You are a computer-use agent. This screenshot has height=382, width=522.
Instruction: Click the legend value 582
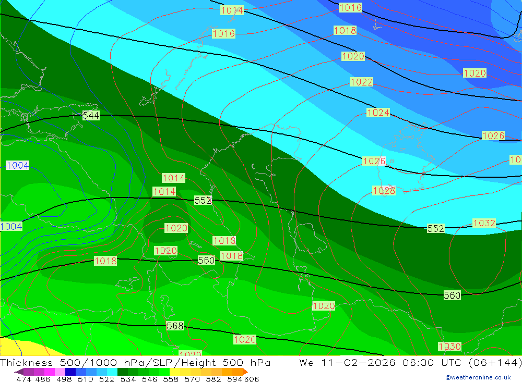(x=213, y=379)
